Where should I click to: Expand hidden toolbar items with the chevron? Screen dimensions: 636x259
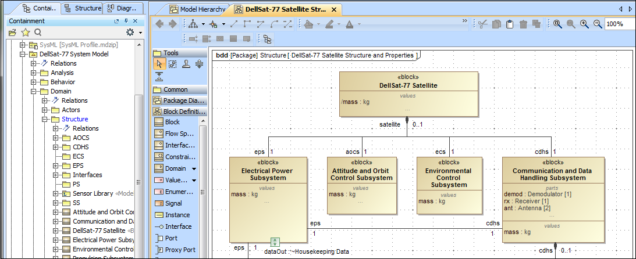[465, 20]
